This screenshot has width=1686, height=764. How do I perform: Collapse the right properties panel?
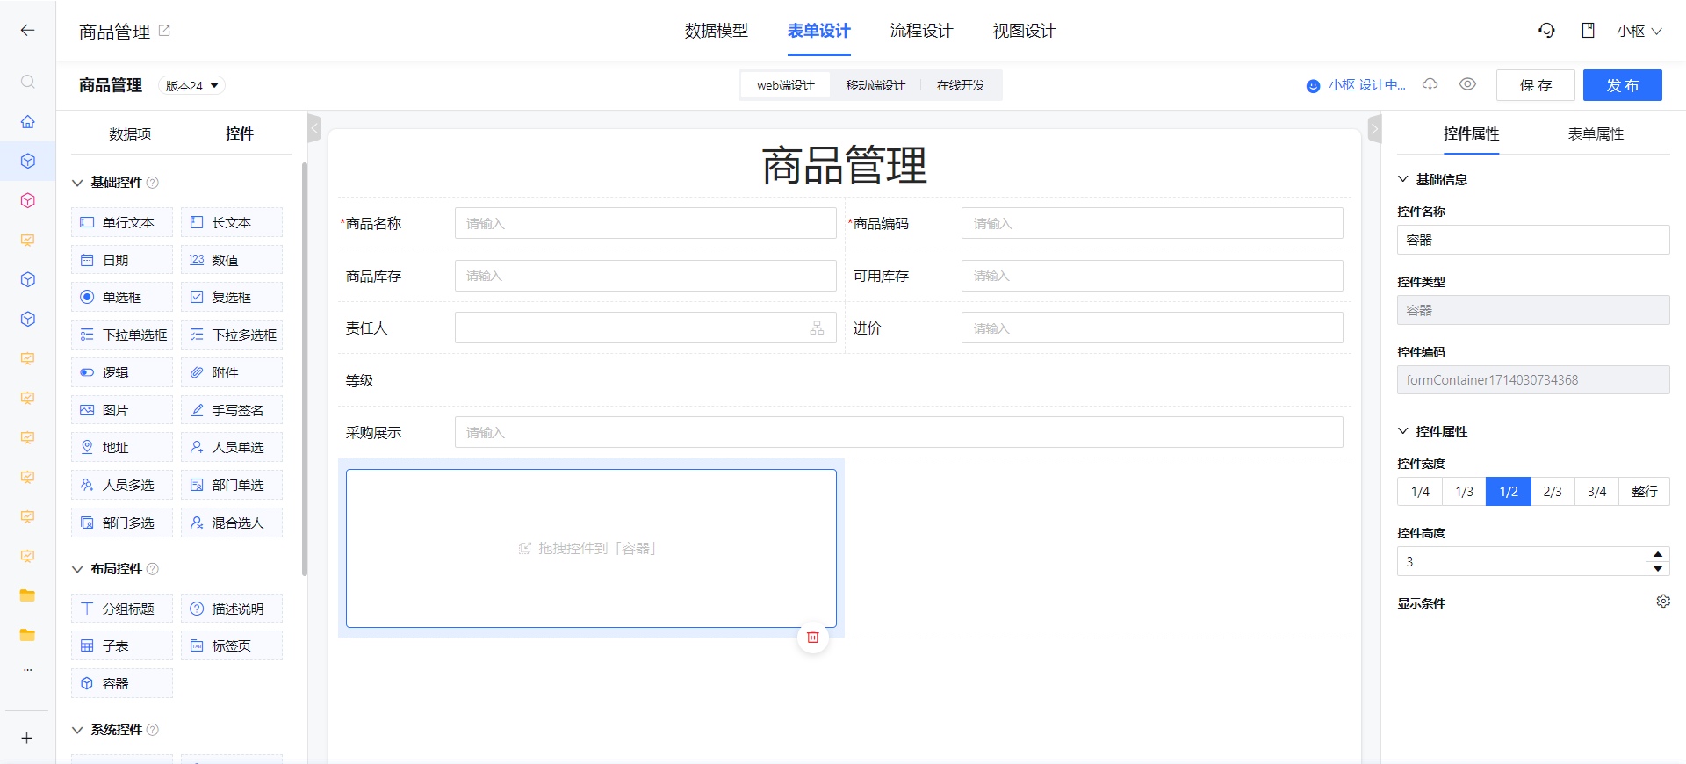[x=1374, y=128]
